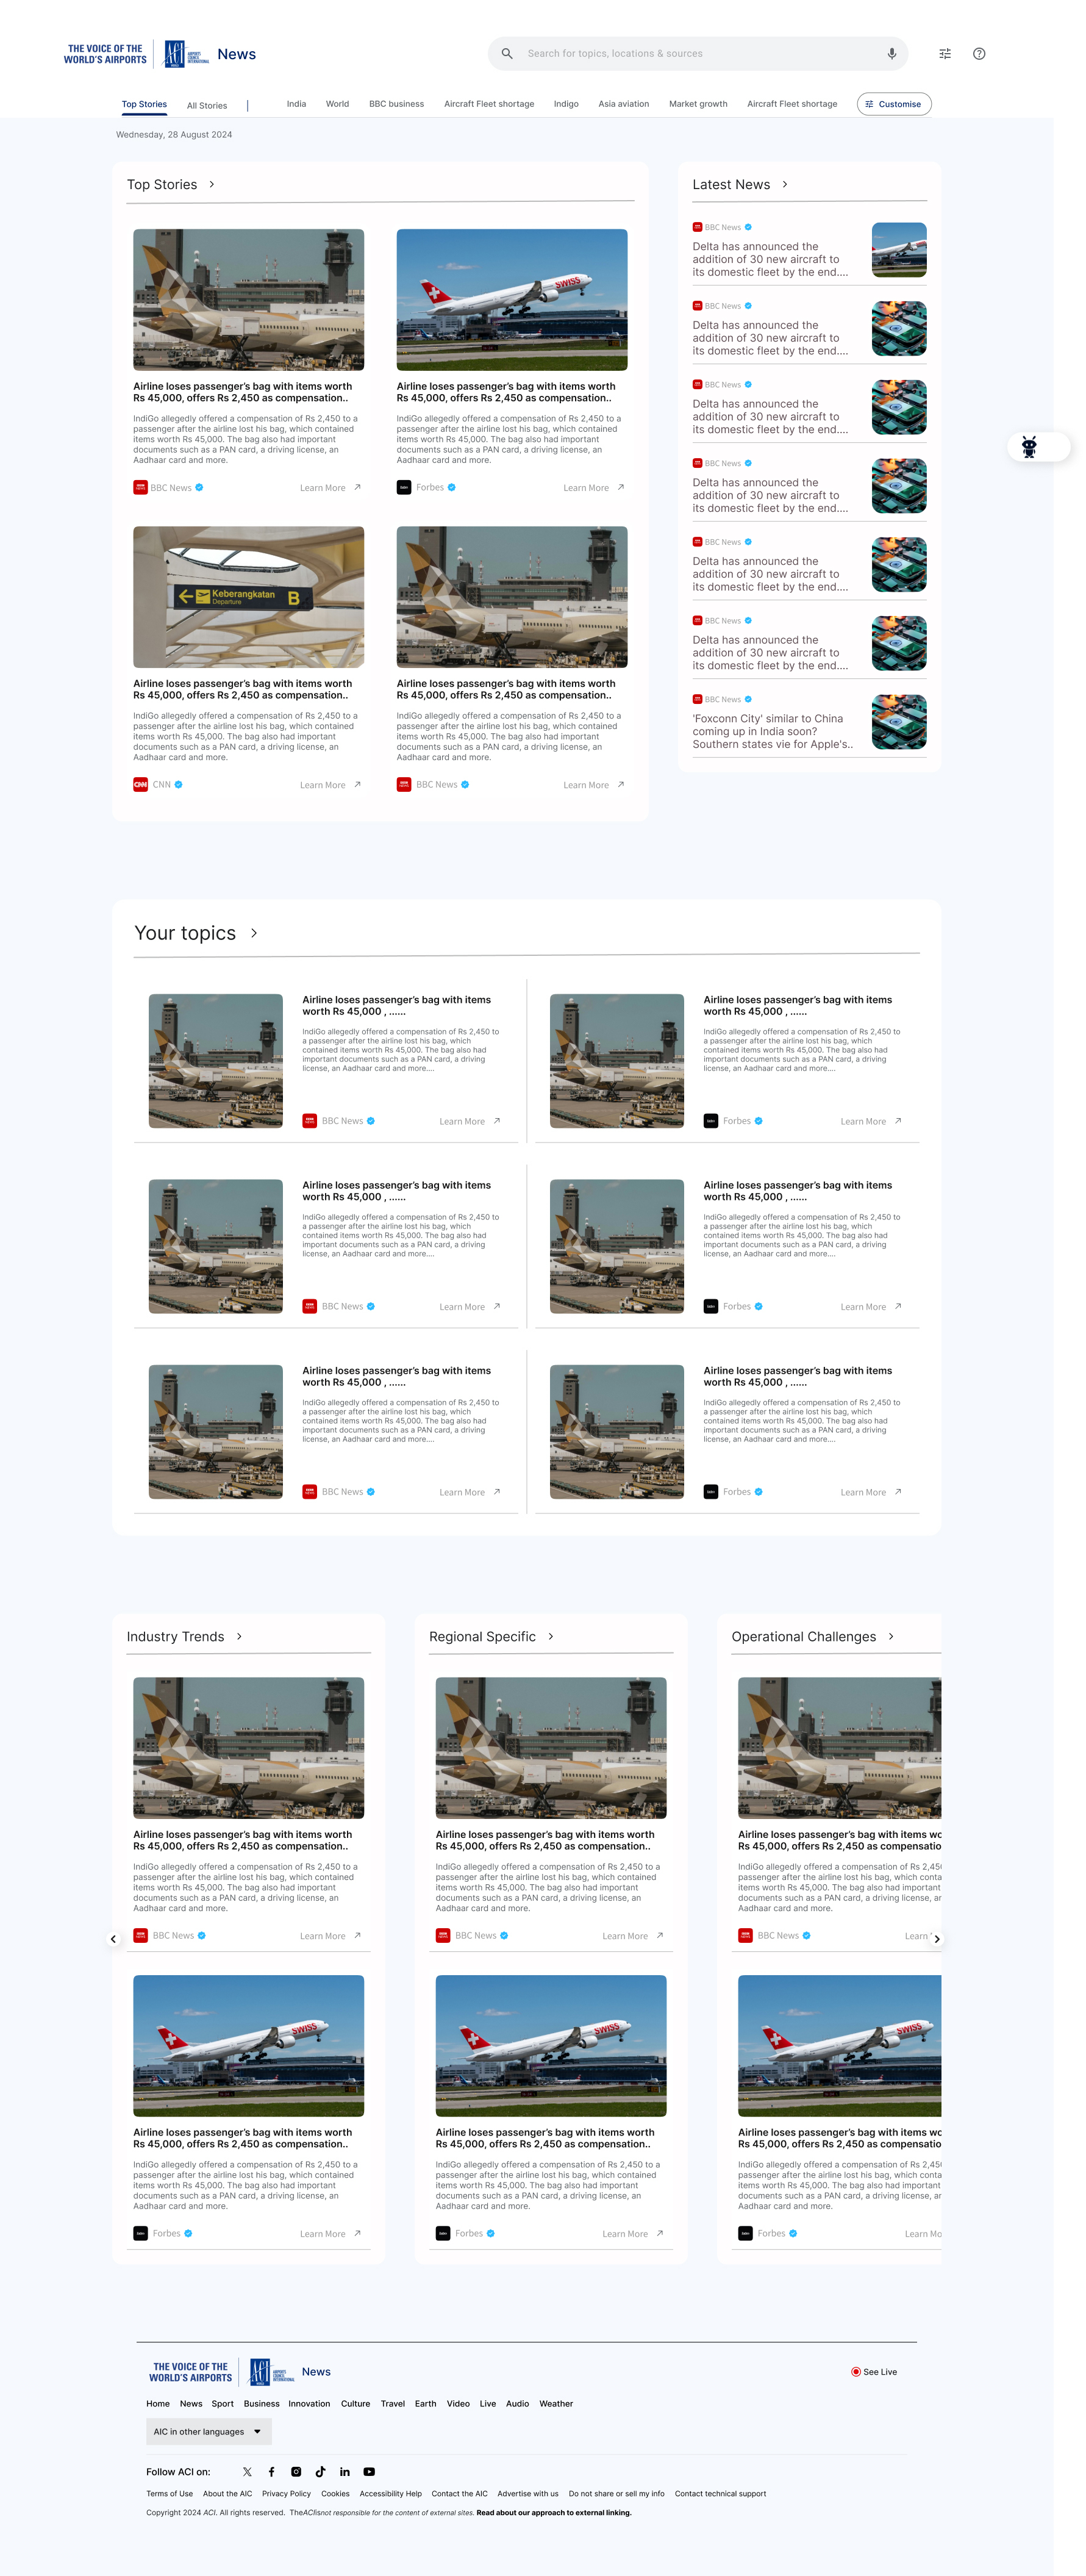Screen dimensions: 1086x2576
Task: Open Latest News via its chevron
Action: coord(784,184)
